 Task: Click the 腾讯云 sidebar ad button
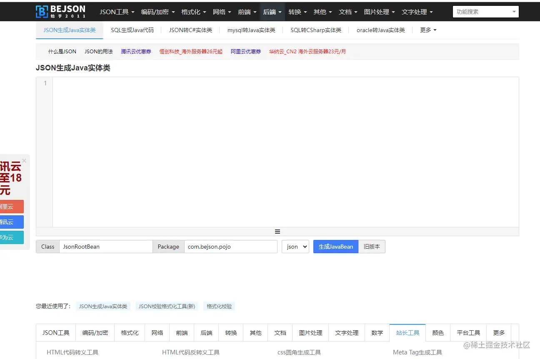pyautogui.click(x=11, y=222)
